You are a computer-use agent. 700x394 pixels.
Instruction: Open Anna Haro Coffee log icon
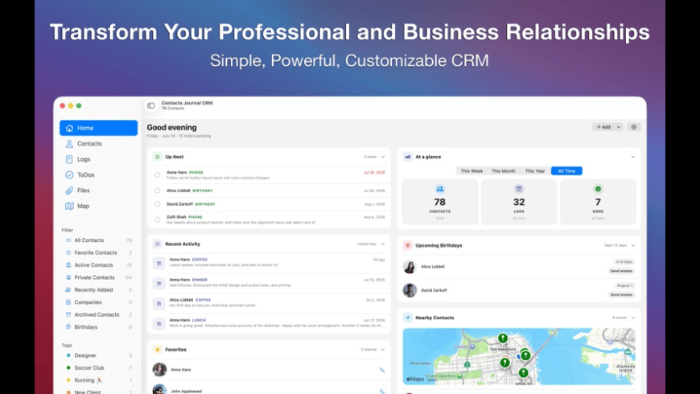[159, 263]
